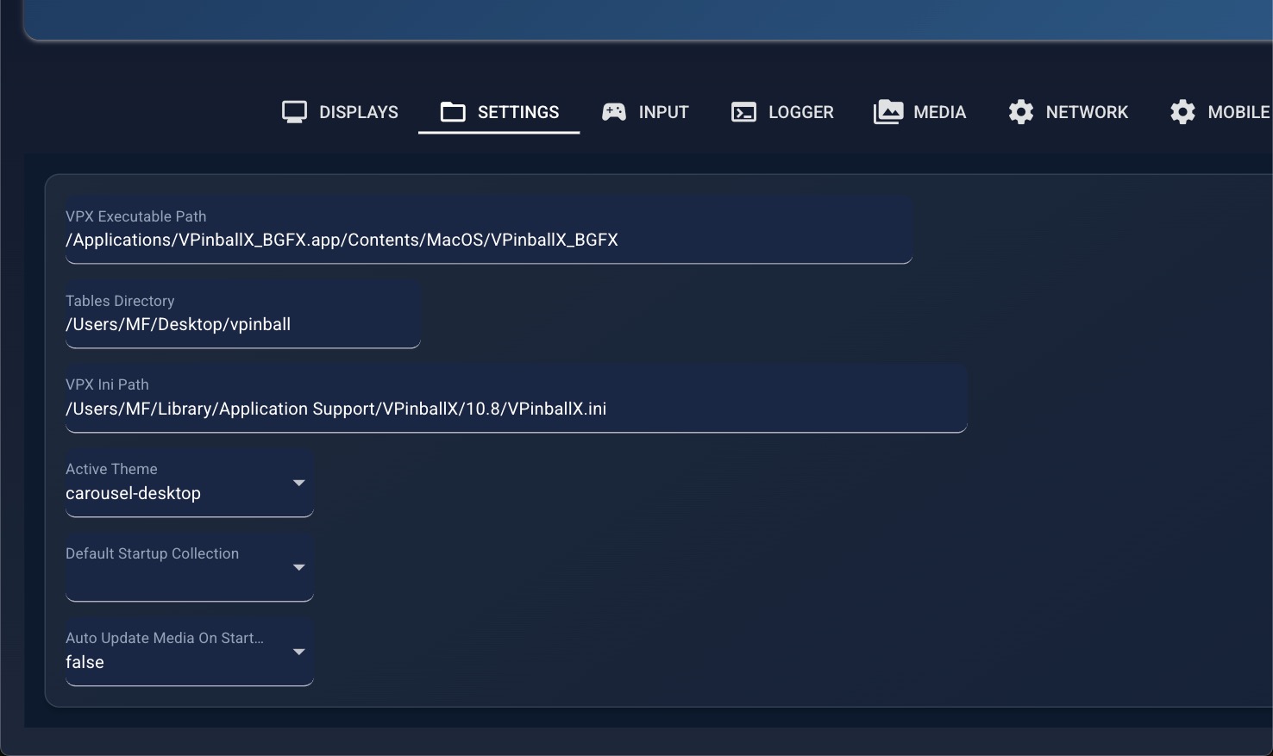Viewport: 1273px width, 756px height.
Task: Select the false value under Auto Update Media
Action: point(85,662)
